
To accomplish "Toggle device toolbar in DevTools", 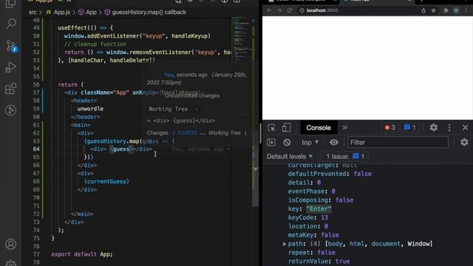I will tap(286, 128).
